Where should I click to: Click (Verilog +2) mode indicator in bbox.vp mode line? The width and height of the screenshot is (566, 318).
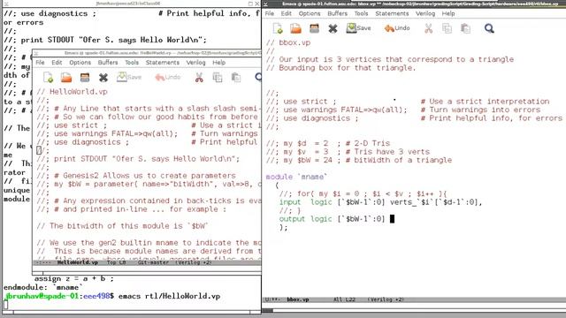386,299
